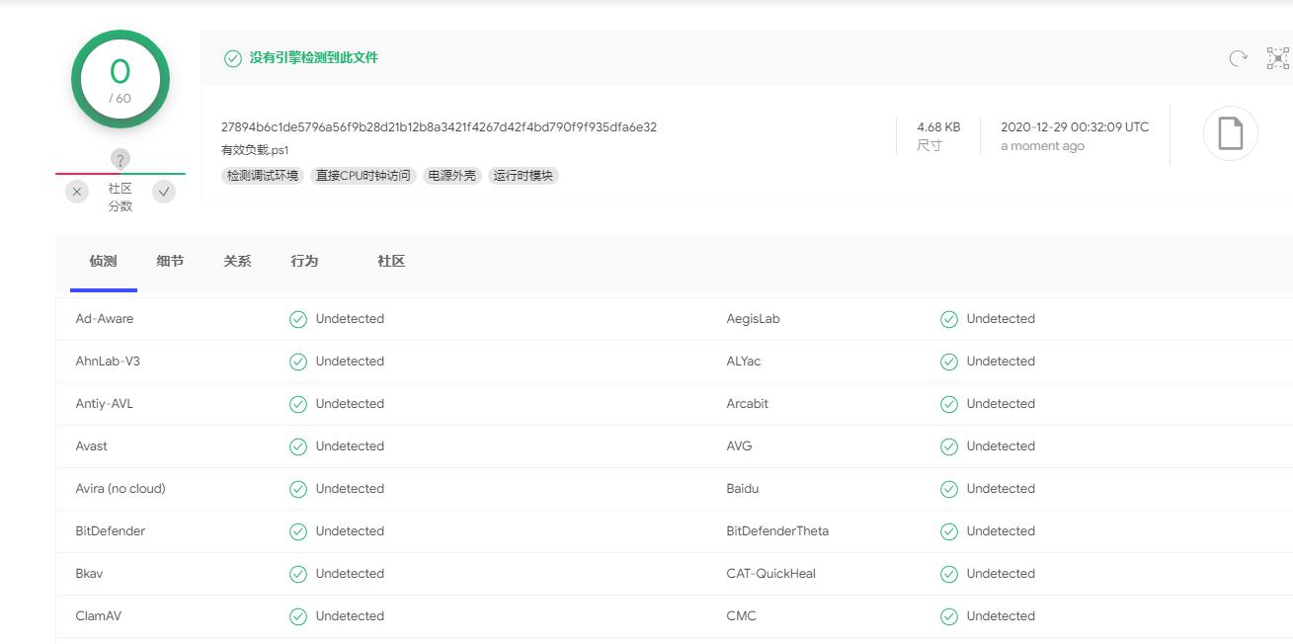The height and width of the screenshot is (644, 1293).
Task: Click the AegisLab engine name
Action: (754, 319)
